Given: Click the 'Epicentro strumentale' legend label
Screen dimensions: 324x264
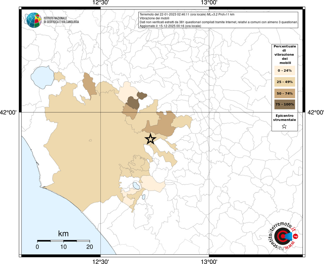Looking at the screenshot, I should pyautogui.click(x=285, y=118).
